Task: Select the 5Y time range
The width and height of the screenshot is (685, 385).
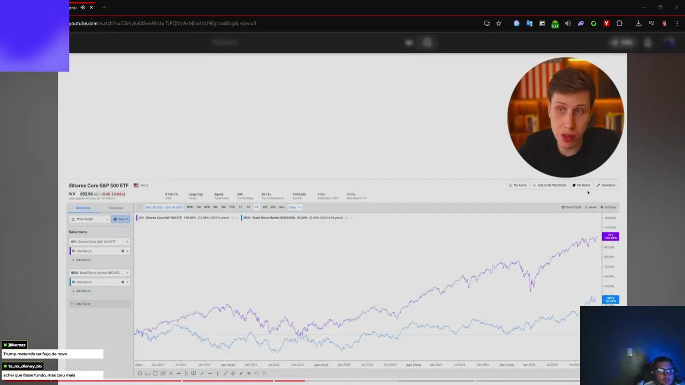Action: [257, 207]
